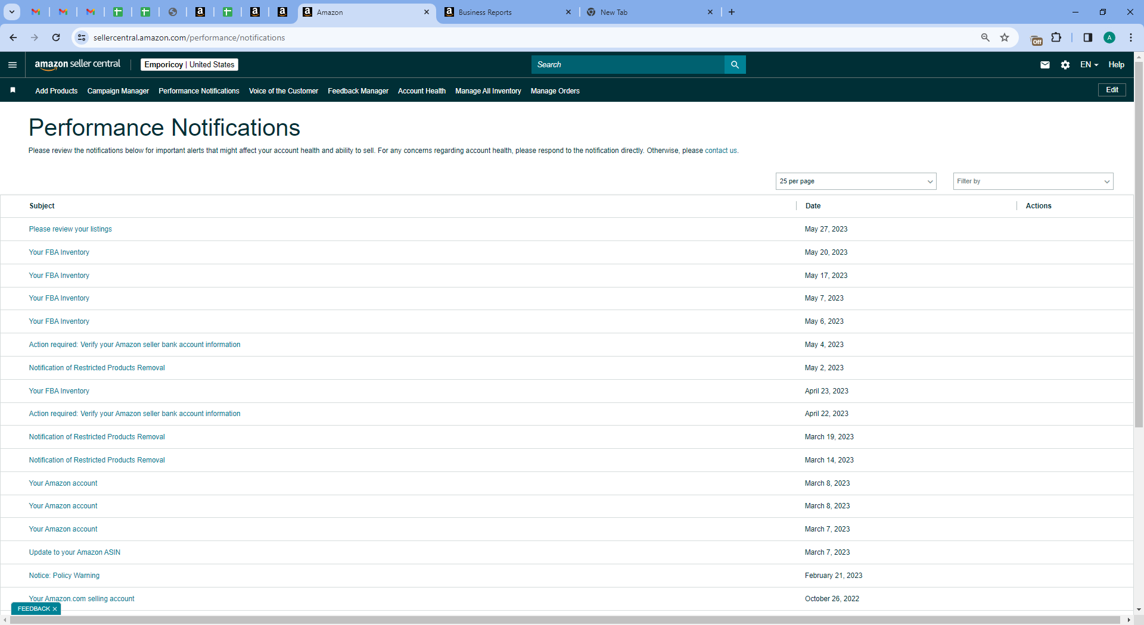Click the Amazon Seller Central logo
The width and height of the screenshot is (1144, 625).
point(77,64)
